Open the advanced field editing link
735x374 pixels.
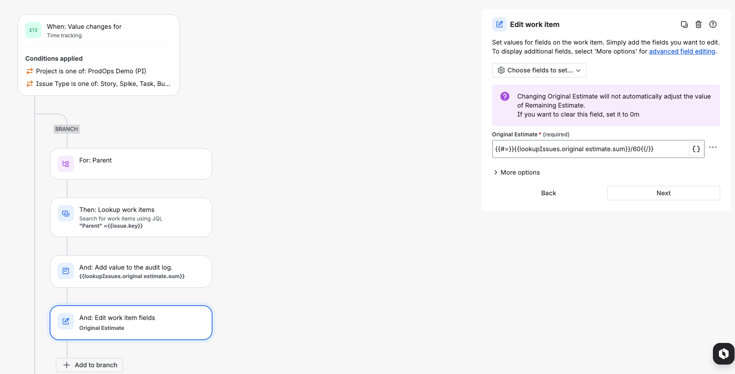coord(682,51)
